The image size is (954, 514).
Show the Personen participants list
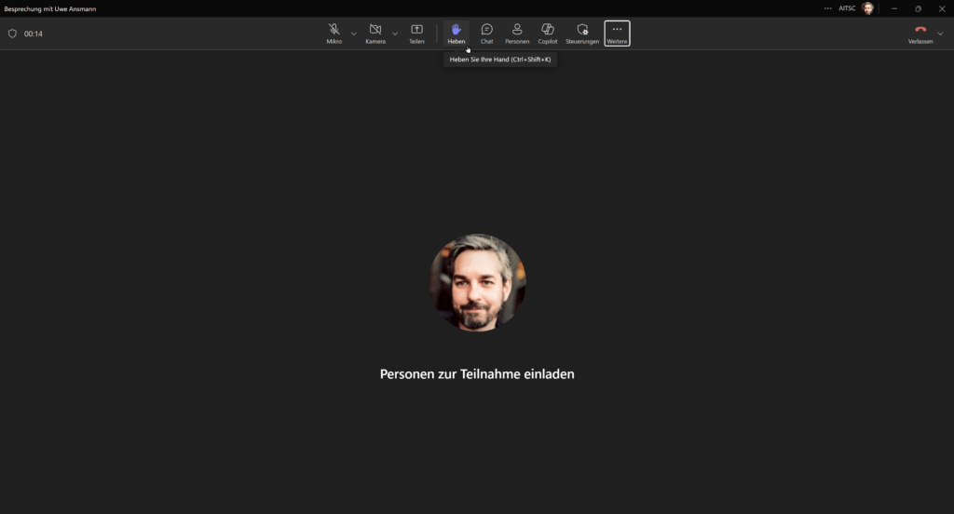coord(517,34)
